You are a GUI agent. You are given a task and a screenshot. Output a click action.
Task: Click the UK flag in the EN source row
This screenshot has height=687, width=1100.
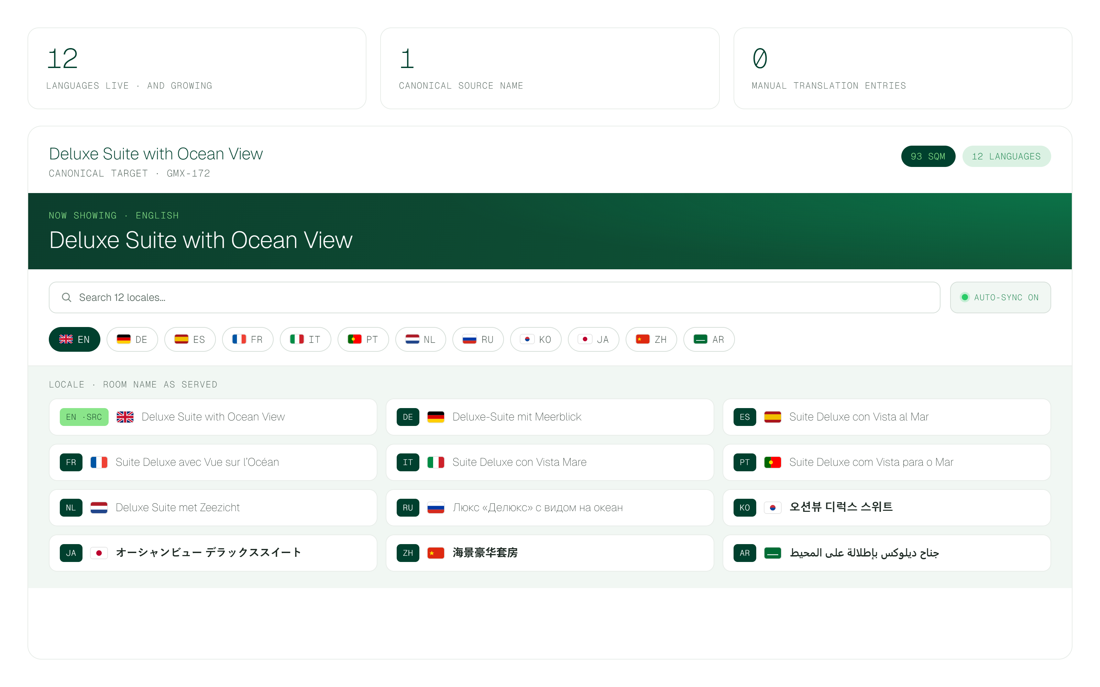pyautogui.click(x=125, y=417)
